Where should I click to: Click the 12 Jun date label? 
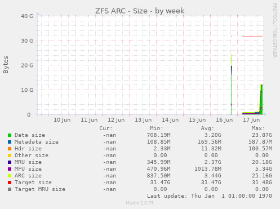[x=116, y=120]
